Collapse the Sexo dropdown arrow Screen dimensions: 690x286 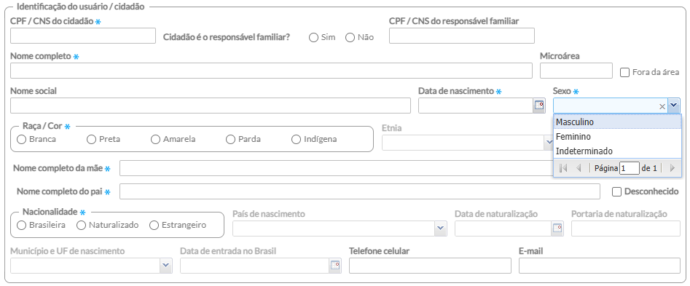pyautogui.click(x=674, y=106)
